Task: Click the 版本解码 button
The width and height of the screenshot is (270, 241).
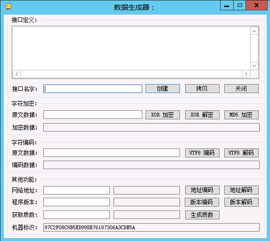Action: [x=241, y=202]
